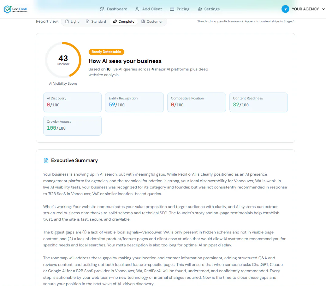This screenshot has height=287, width=326.
Task: Click the Competitive Position score card
Action: [197, 103]
